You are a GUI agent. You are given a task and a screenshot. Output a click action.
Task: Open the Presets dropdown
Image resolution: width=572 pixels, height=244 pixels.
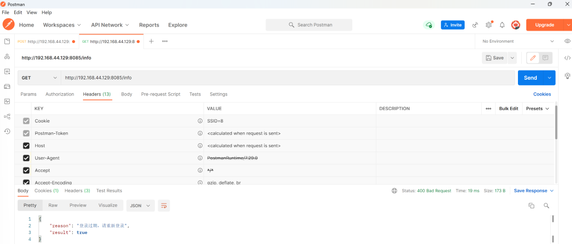point(538,109)
